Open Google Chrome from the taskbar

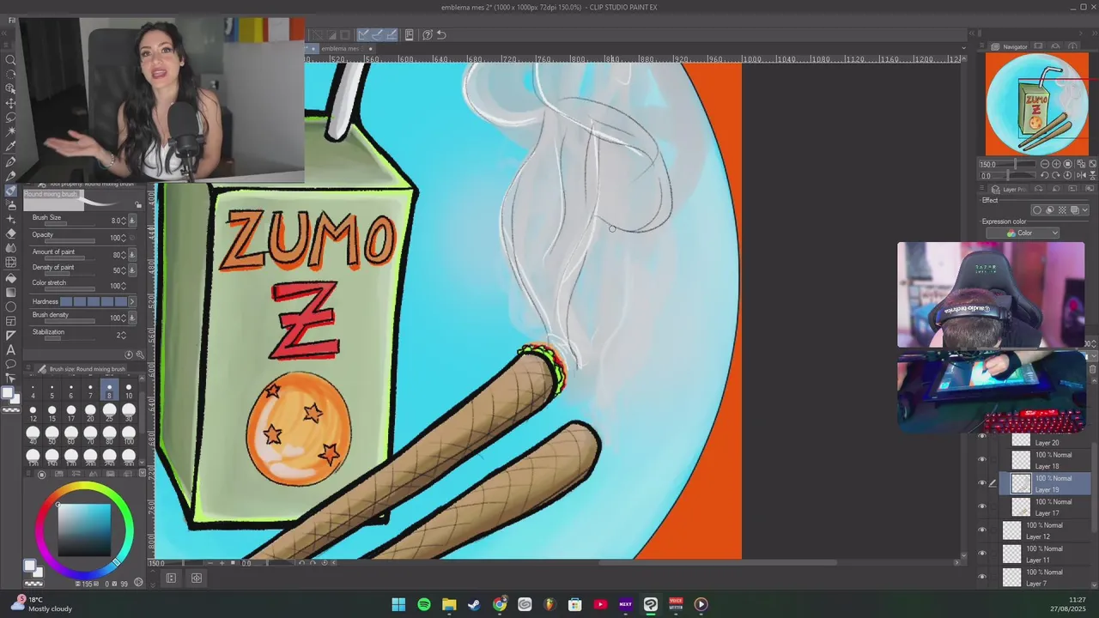coord(500,604)
